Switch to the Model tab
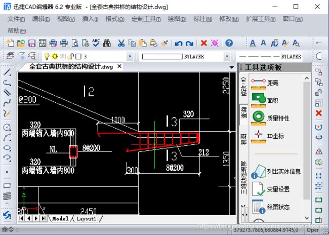This screenshot has height=235, width=329. click(x=60, y=219)
